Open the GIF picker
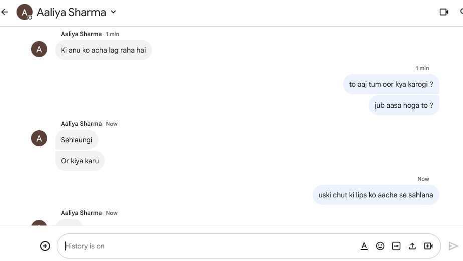The image size is (463, 261). point(396,246)
